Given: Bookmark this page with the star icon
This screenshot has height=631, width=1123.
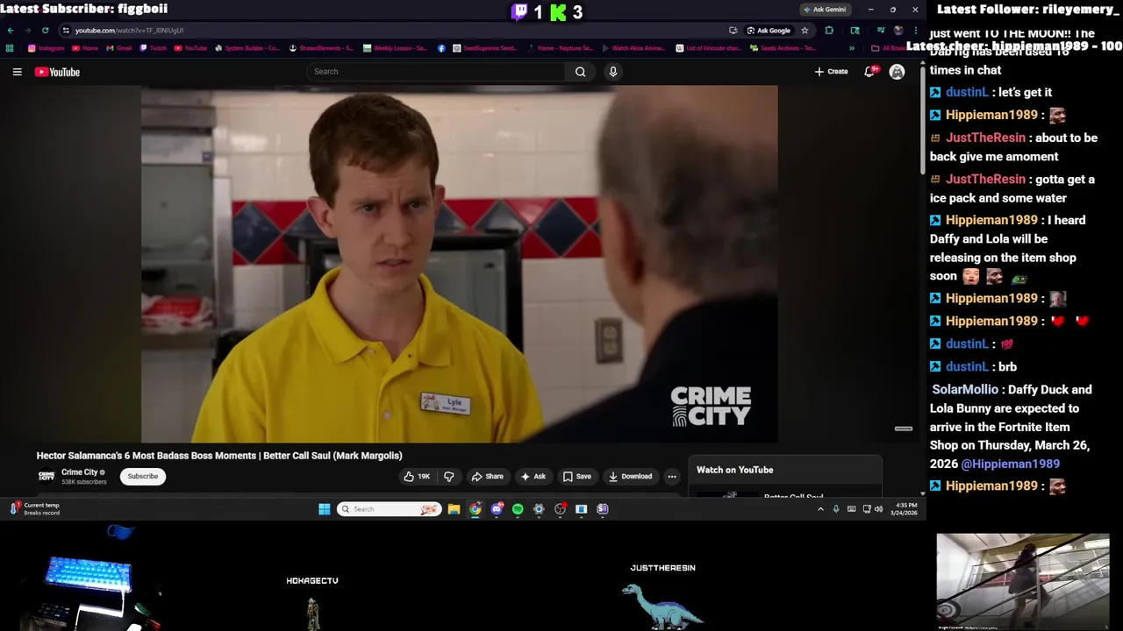Looking at the screenshot, I should click(805, 31).
